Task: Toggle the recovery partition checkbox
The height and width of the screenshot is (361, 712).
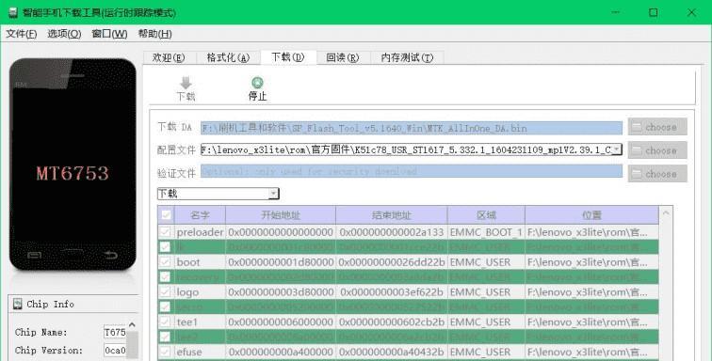Action: pos(166,277)
